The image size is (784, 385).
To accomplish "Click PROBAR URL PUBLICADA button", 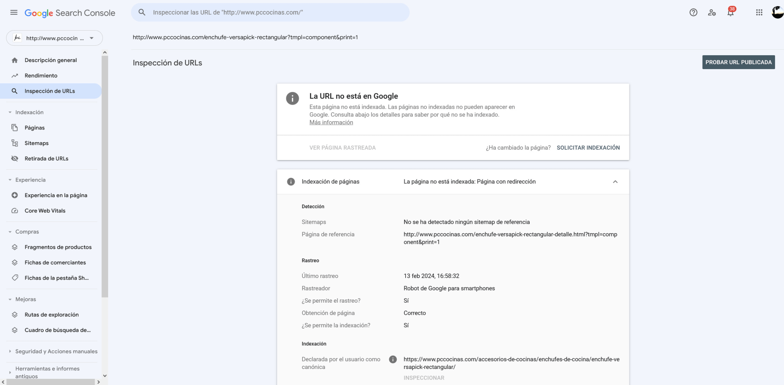I will [738, 62].
